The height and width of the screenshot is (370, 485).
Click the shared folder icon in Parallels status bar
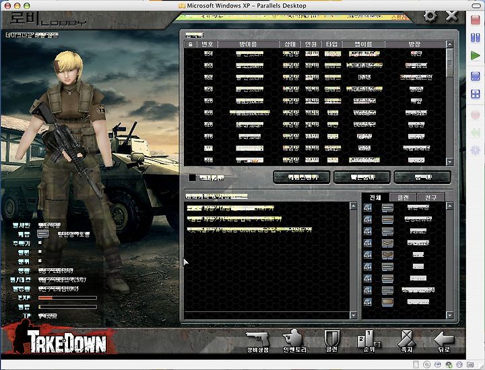[x=470, y=365]
